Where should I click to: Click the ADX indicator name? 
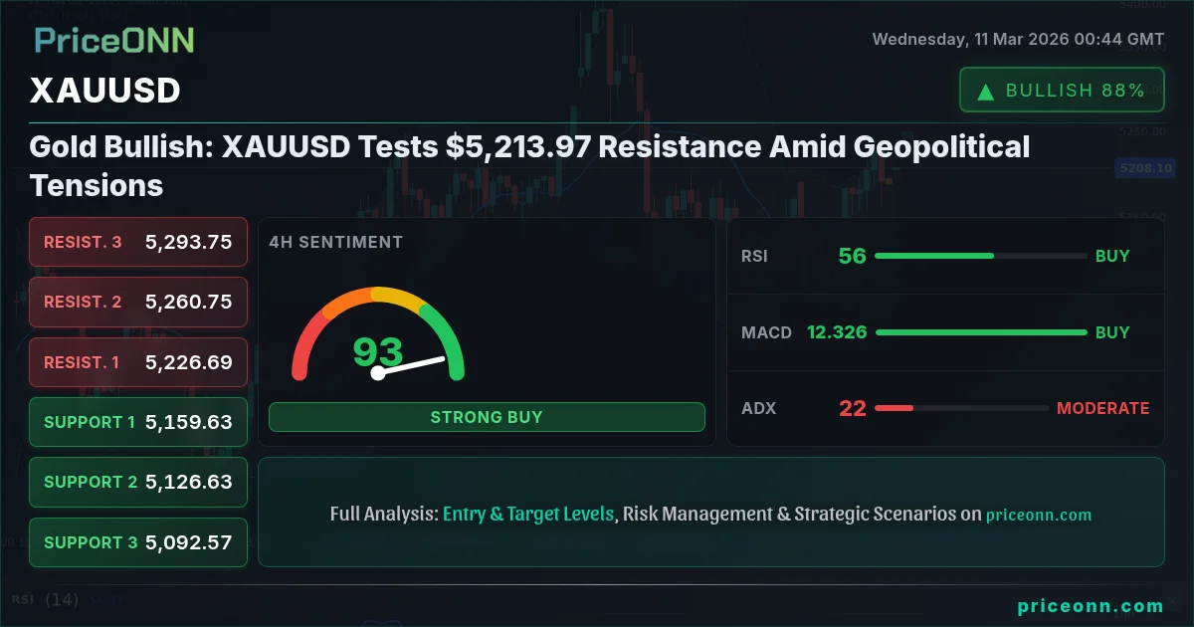tap(758, 408)
